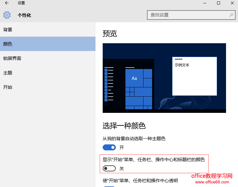The image size is (238, 187).
Task: Open the 锁屏界面 settings page
Action: [x=48, y=58]
